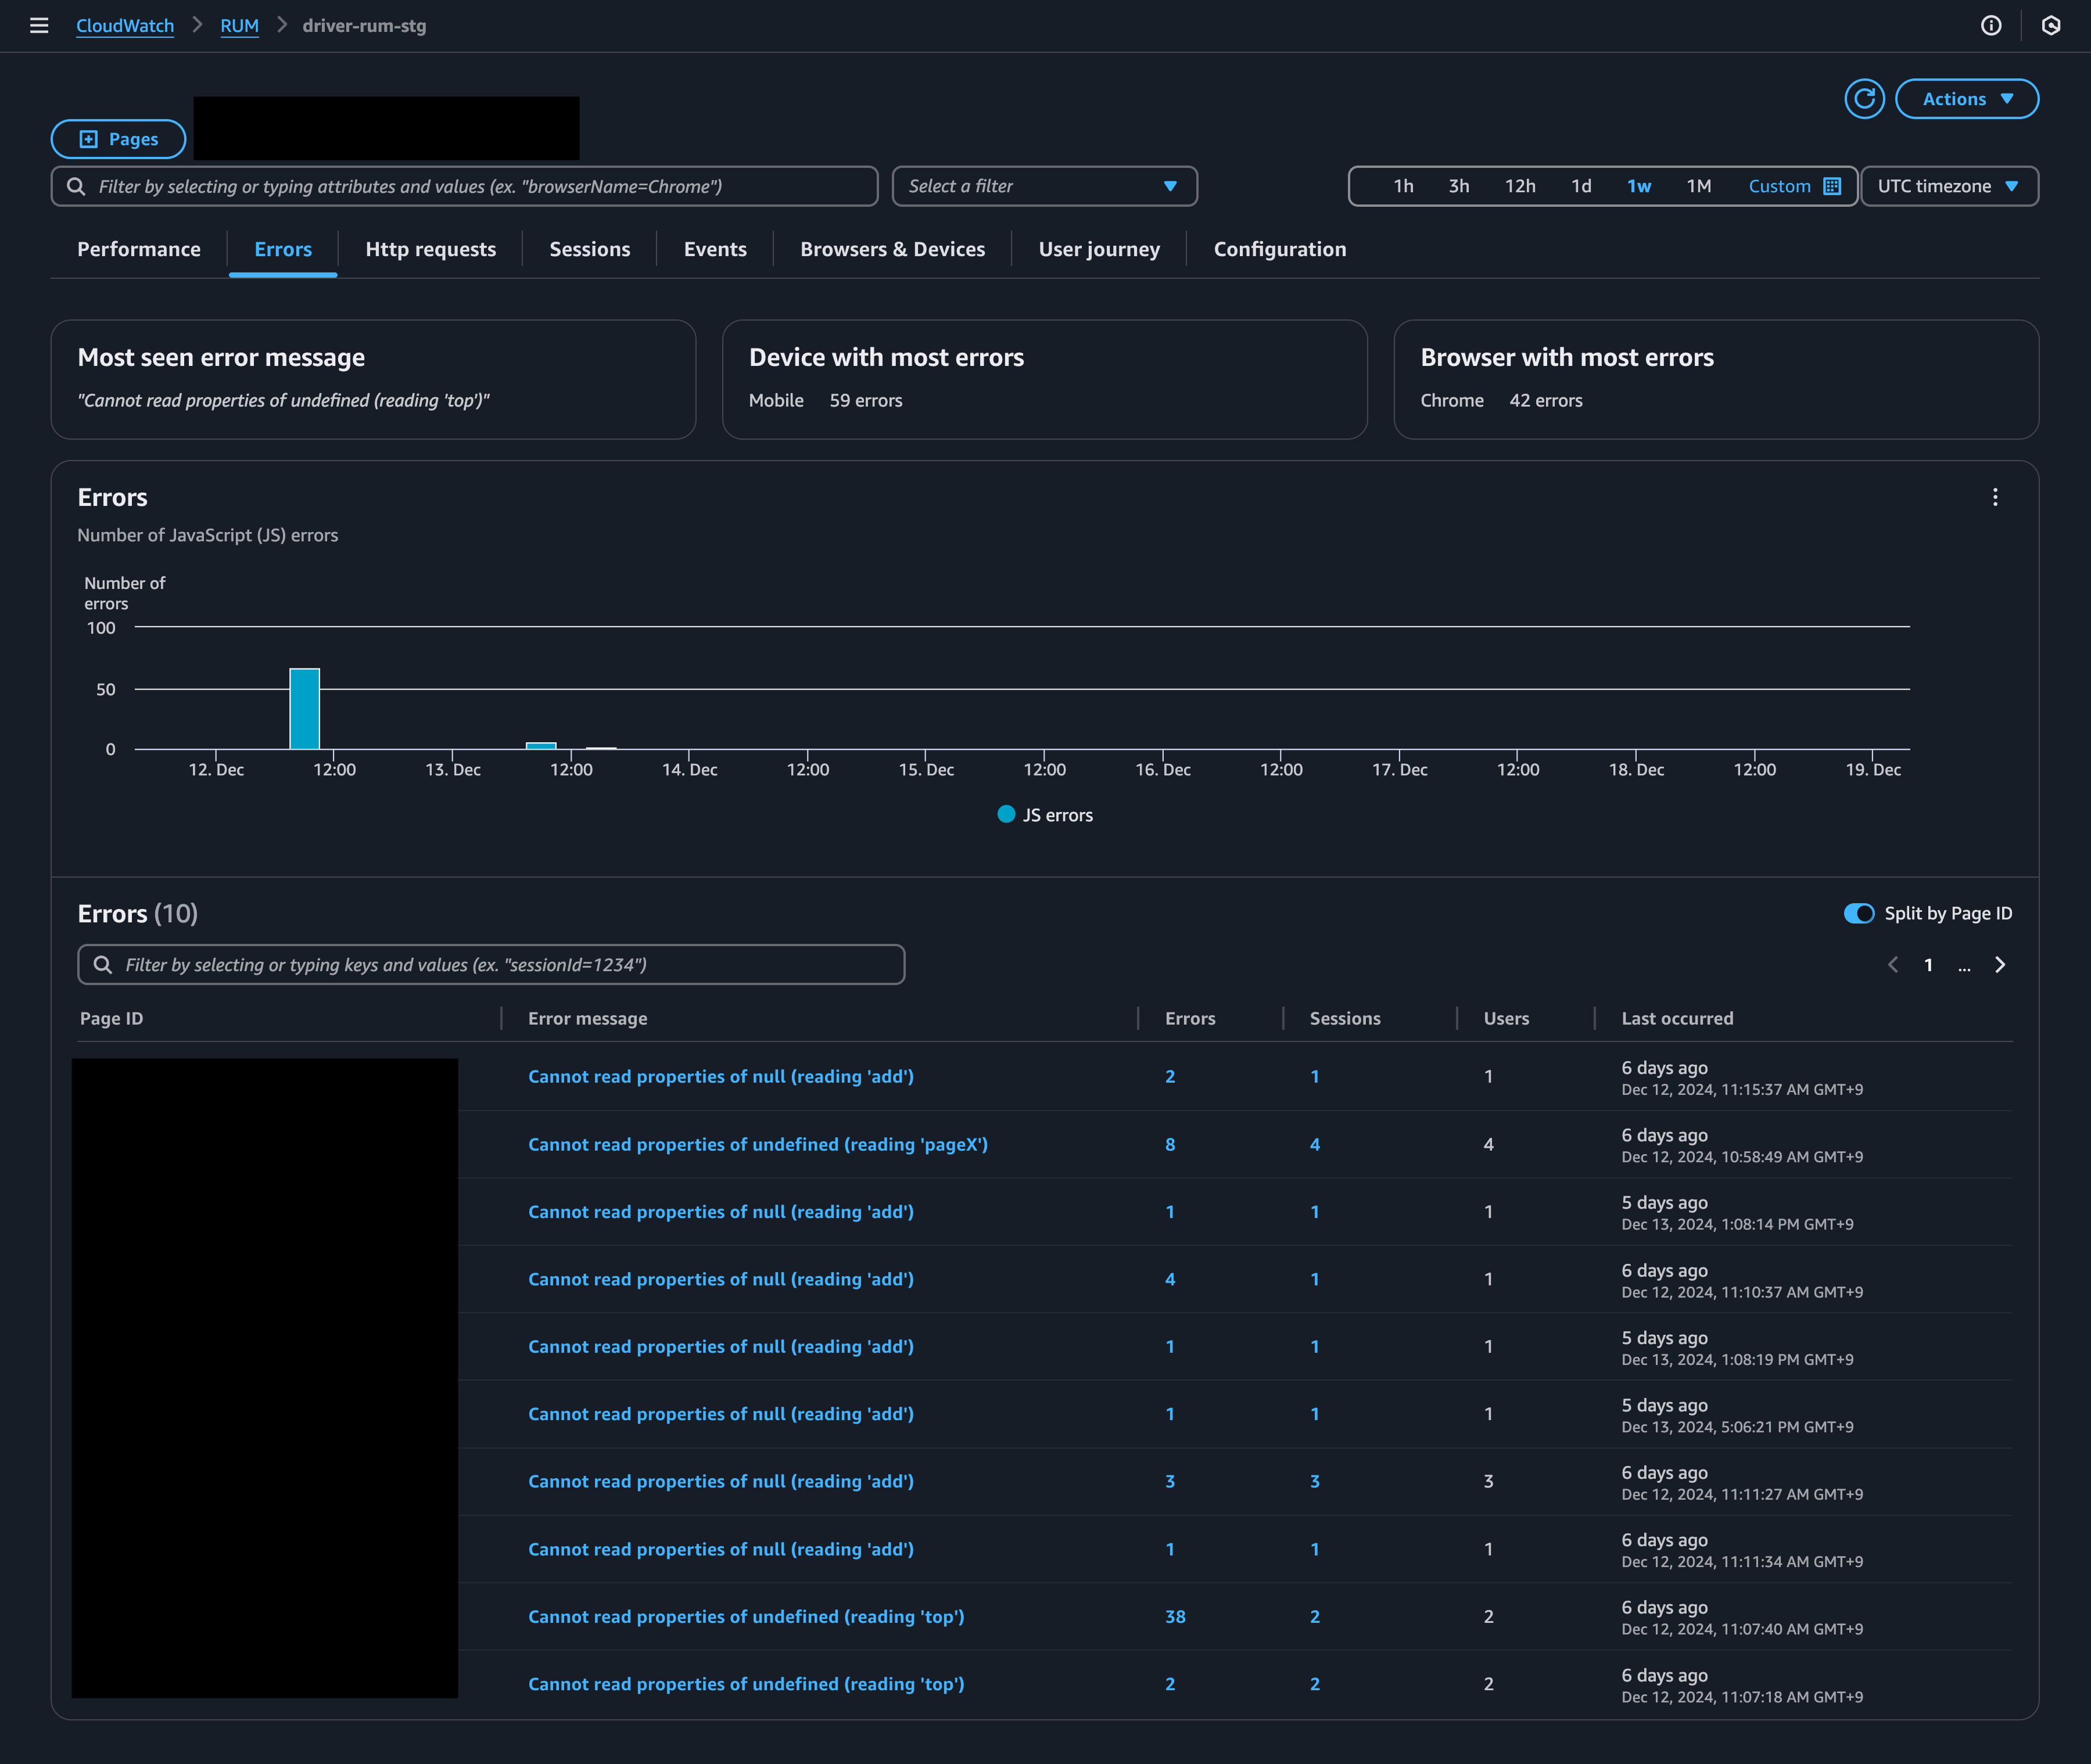Click error count 4 for 11:10:37 AM row
This screenshot has width=2091, height=1764.
(x=1170, y=1279)
